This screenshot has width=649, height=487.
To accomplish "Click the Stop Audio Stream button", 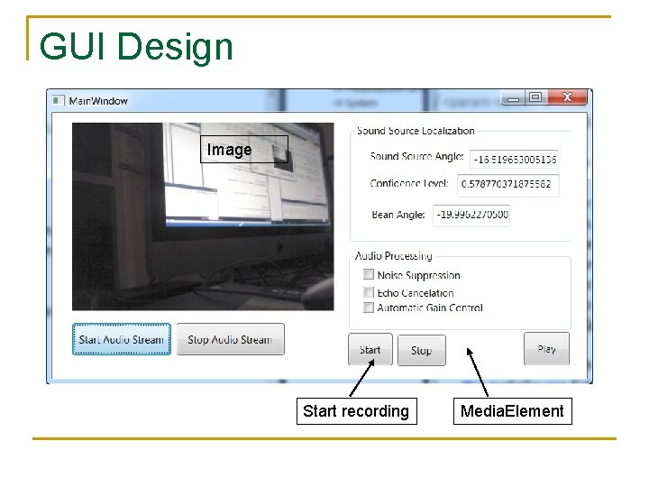I will (231, 339).
